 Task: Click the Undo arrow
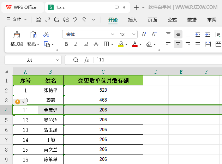pos(75,19)
